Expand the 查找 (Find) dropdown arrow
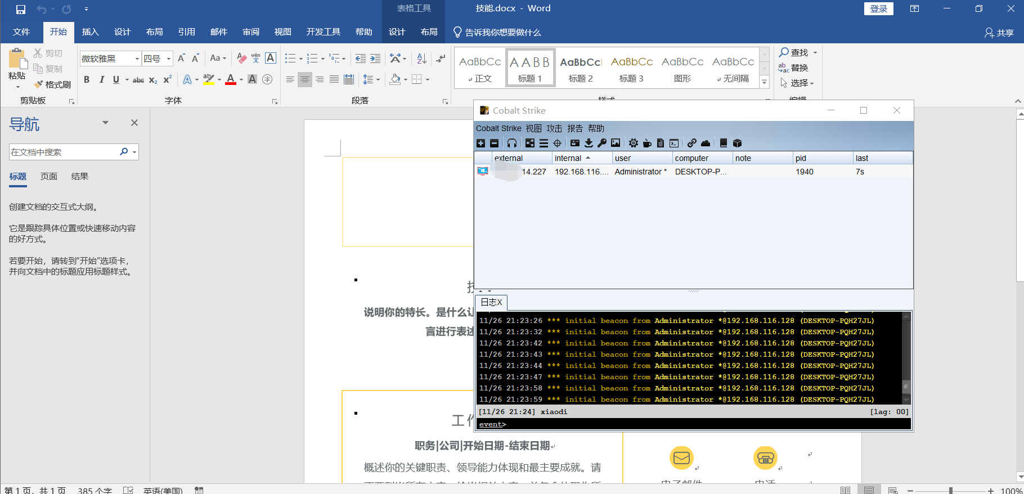The image size is (1024, 494). click(815, 53)
